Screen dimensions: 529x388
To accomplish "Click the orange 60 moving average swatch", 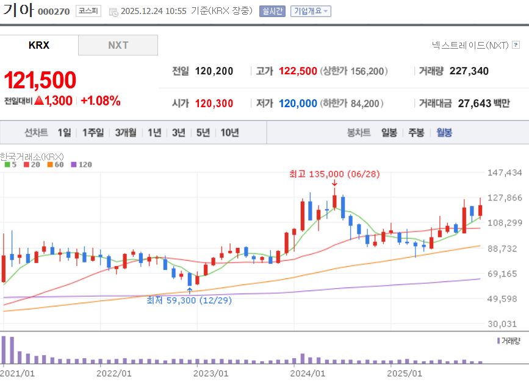I will coord(50,164).
